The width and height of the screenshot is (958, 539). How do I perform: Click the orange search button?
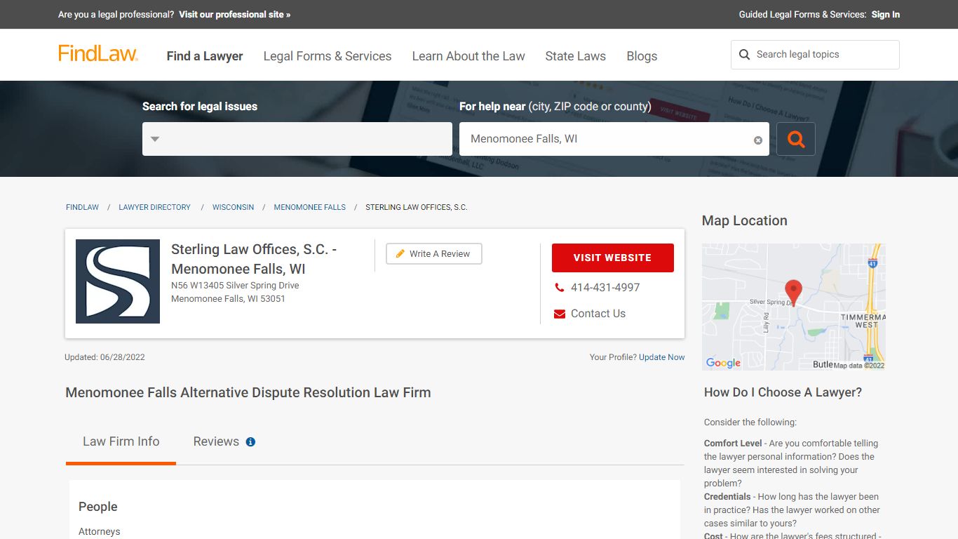[796, 139]
